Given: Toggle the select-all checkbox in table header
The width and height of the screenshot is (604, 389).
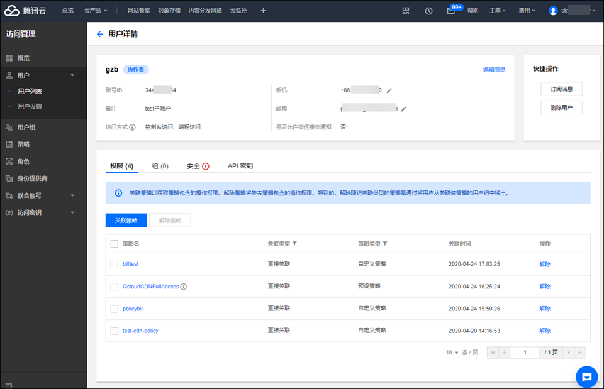Looking at the screenshot, I should (x=115, y=243).
